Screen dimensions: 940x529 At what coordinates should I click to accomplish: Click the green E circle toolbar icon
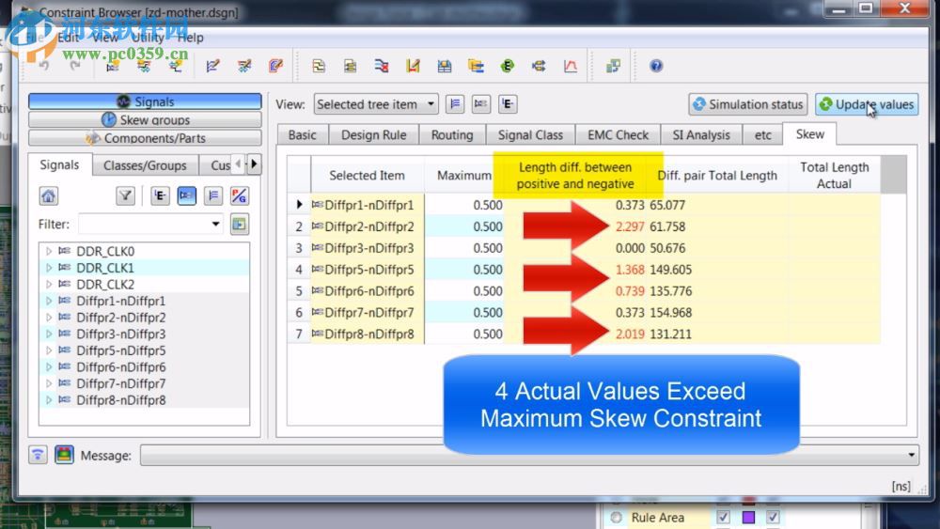[508, 65]
